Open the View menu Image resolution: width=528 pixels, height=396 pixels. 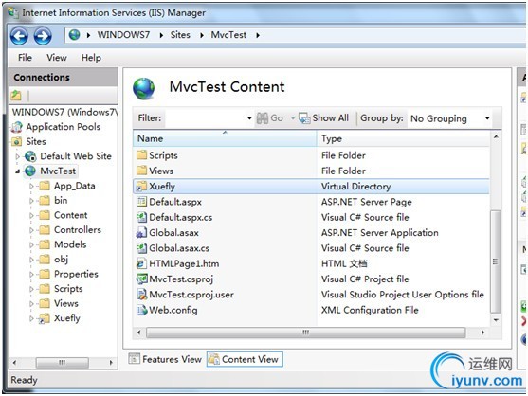[x=57, y=58]
